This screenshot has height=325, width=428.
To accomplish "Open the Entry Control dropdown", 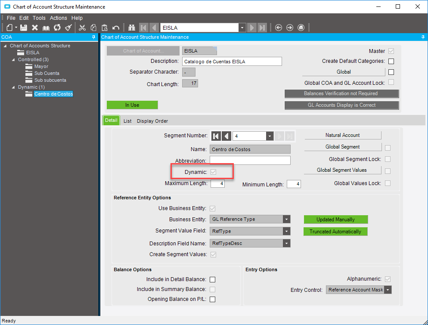I will pyautogui.click(x=388, y=290).
